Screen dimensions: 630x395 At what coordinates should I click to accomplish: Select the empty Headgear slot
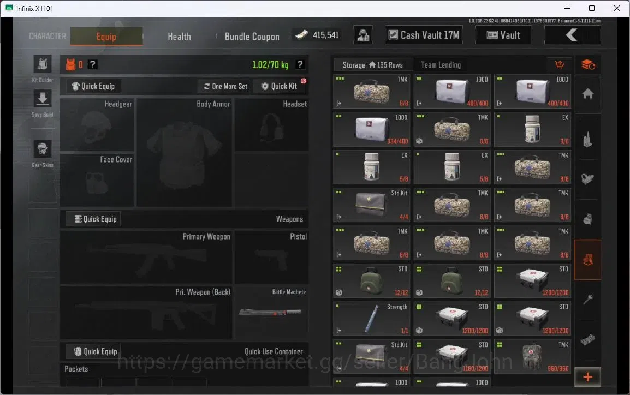pos(97,124)
